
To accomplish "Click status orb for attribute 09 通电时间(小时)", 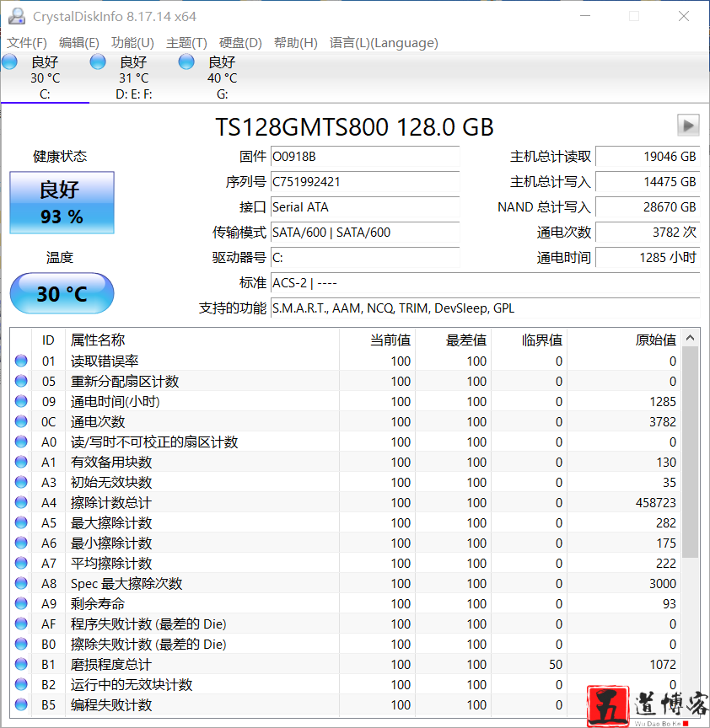I will (21, 401).
